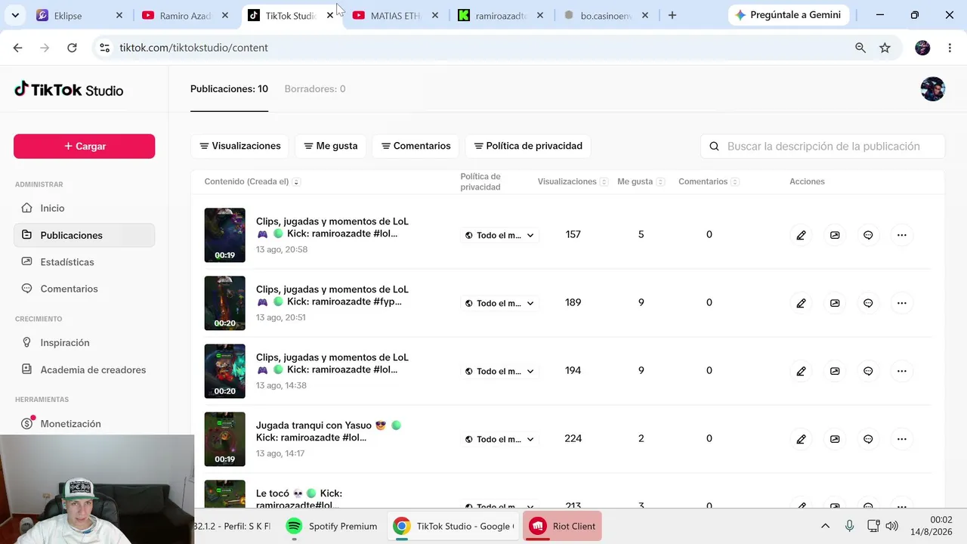This screenshot has height=544, width=967.
Task: Open Comentarios in the sidebar
Action: [x=84, y=289]
